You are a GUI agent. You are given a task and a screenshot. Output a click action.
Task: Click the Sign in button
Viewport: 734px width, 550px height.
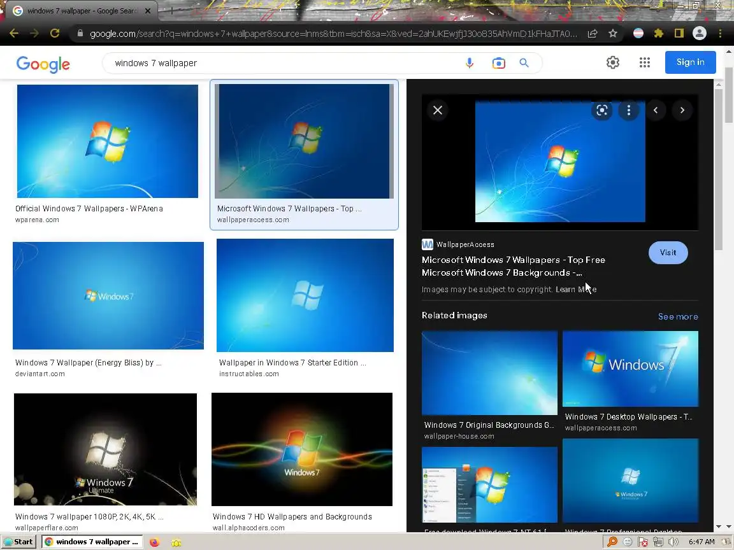691,62
